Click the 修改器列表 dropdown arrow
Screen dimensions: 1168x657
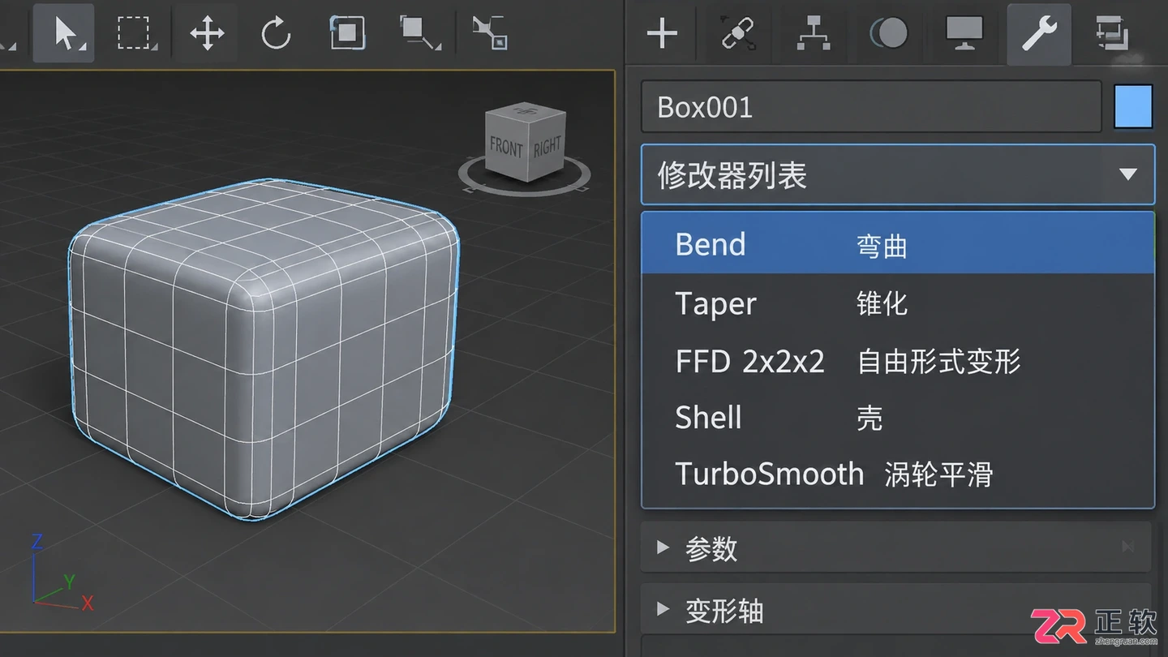point(1127,174)
